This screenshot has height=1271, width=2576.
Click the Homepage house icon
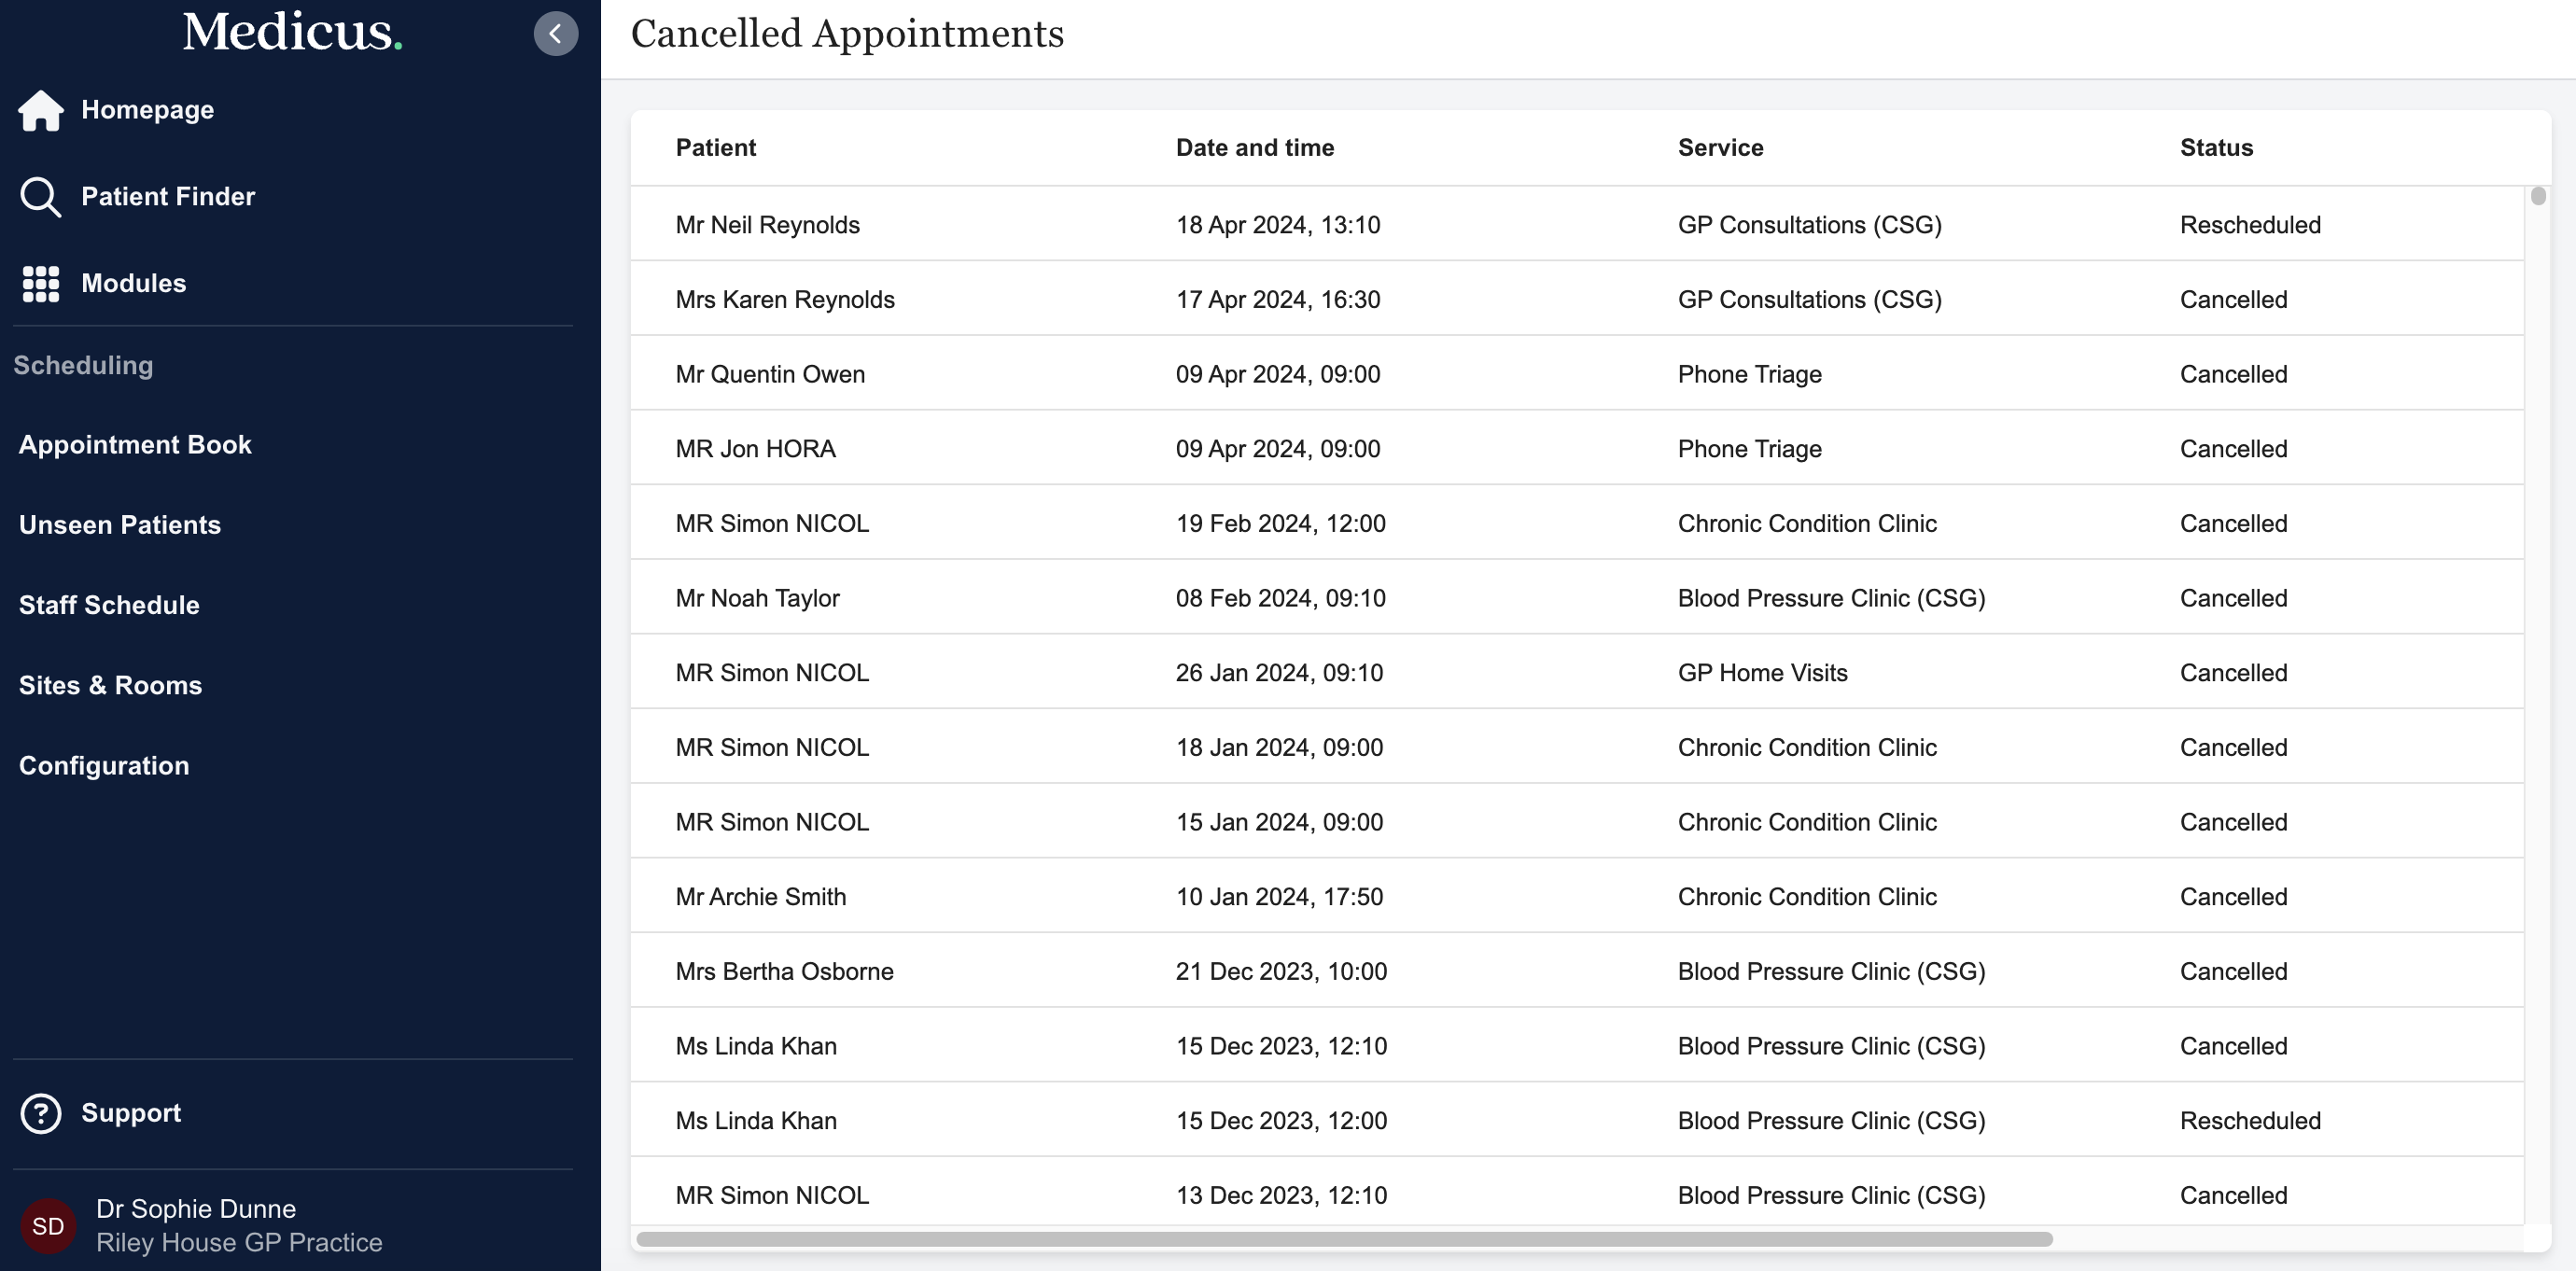[x=41, y=110]
